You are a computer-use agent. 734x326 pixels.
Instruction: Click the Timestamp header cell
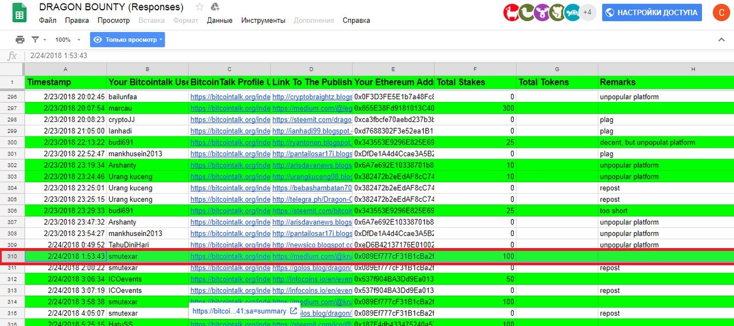click(65, 82)
